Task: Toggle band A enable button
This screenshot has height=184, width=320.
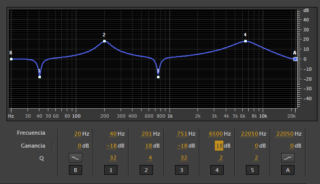Action: click(x=288, y=170)
